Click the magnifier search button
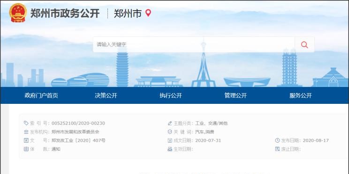 pos(304,44)
